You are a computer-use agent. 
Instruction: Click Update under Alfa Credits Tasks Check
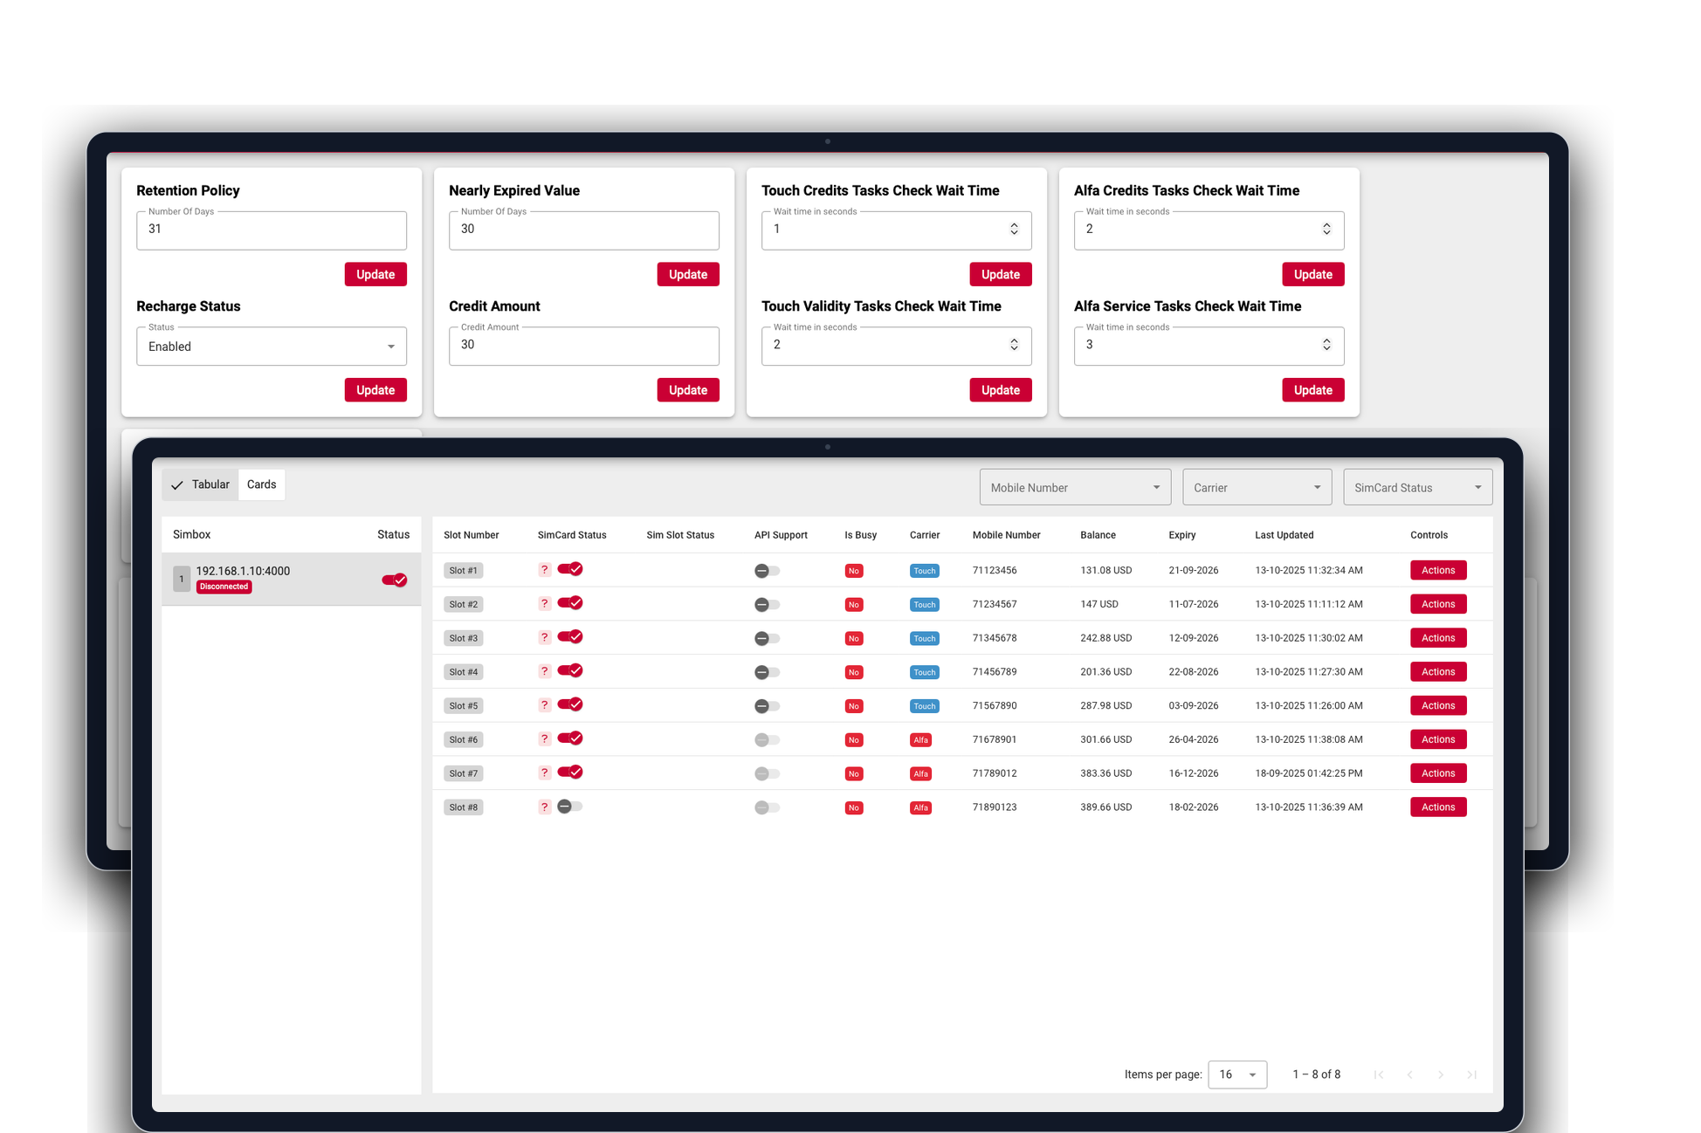coord(1313,274)
